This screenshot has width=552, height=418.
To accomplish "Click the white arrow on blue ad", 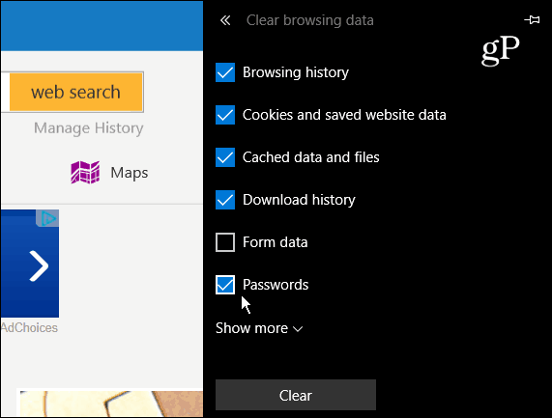I will pos(39,265).
